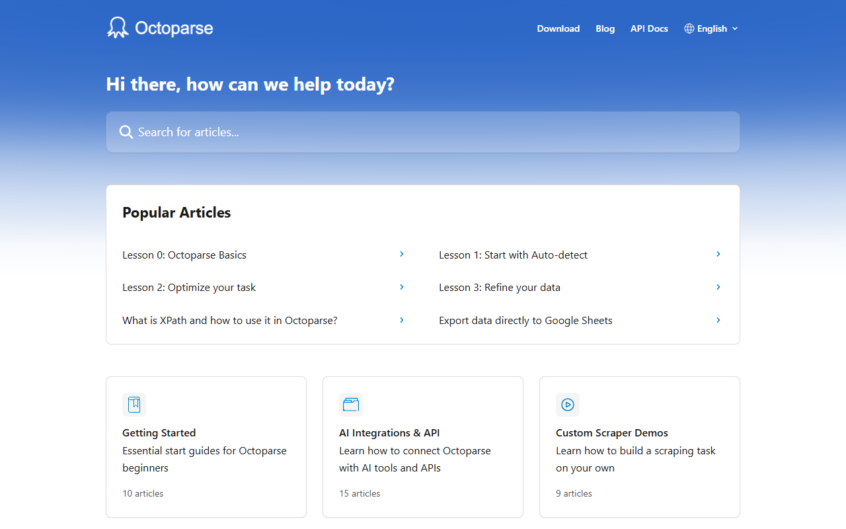Open the API Docs link
The height and width of the screenshot is (529, 846).
pos(649,28)
